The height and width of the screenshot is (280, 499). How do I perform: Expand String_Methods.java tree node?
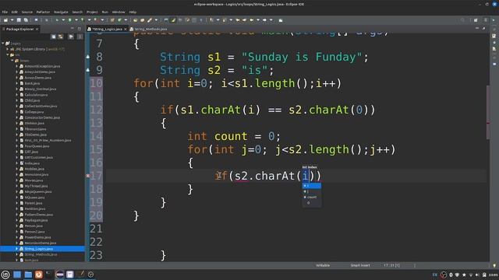pyautogui.click(x=16, y=254)
